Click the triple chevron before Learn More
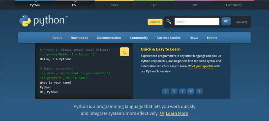The height and width of the screenshot is (121, 269). (162, 114)
